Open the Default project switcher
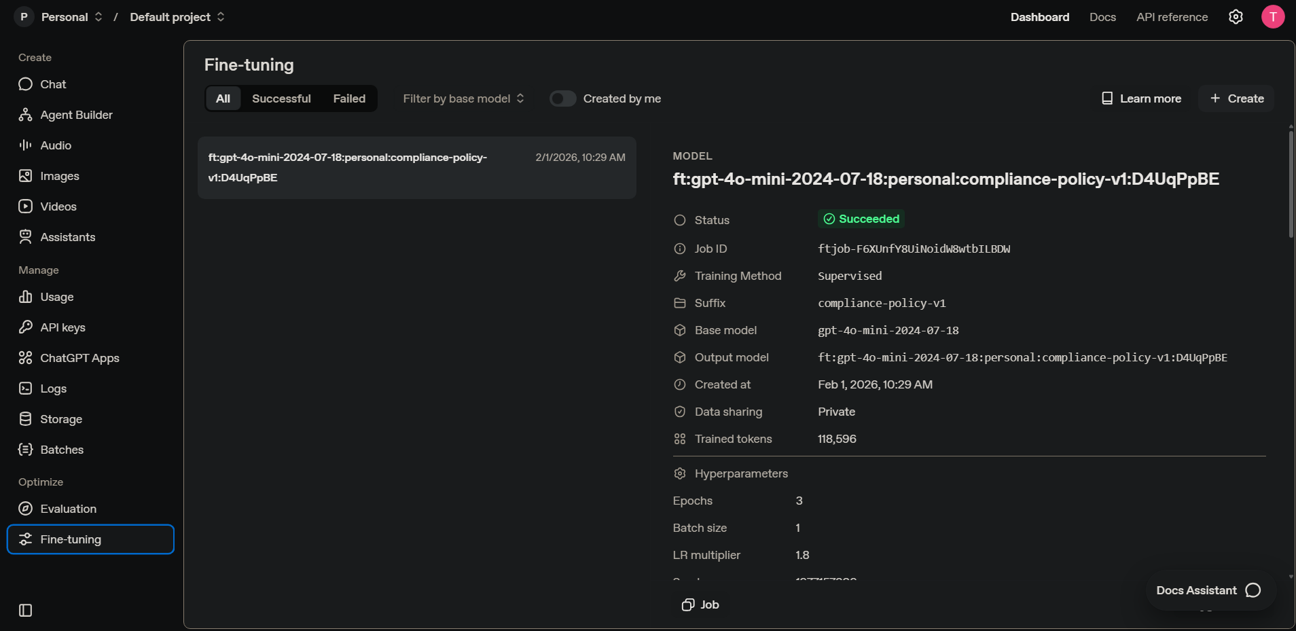 click(177, 17)
